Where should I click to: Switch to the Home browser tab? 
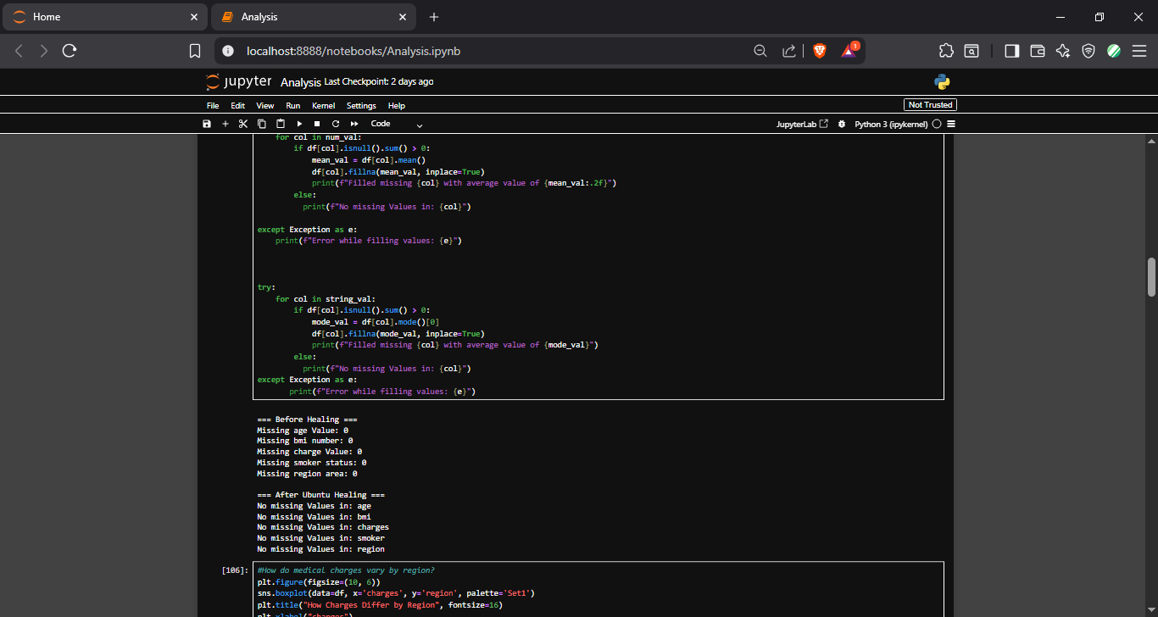pyautogui.click(x=105, y=17)
